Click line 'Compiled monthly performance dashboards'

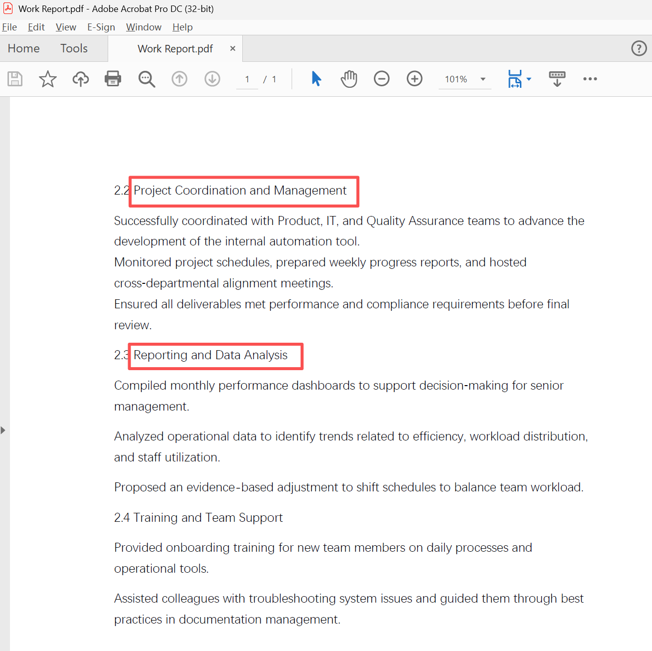(339, 386)
